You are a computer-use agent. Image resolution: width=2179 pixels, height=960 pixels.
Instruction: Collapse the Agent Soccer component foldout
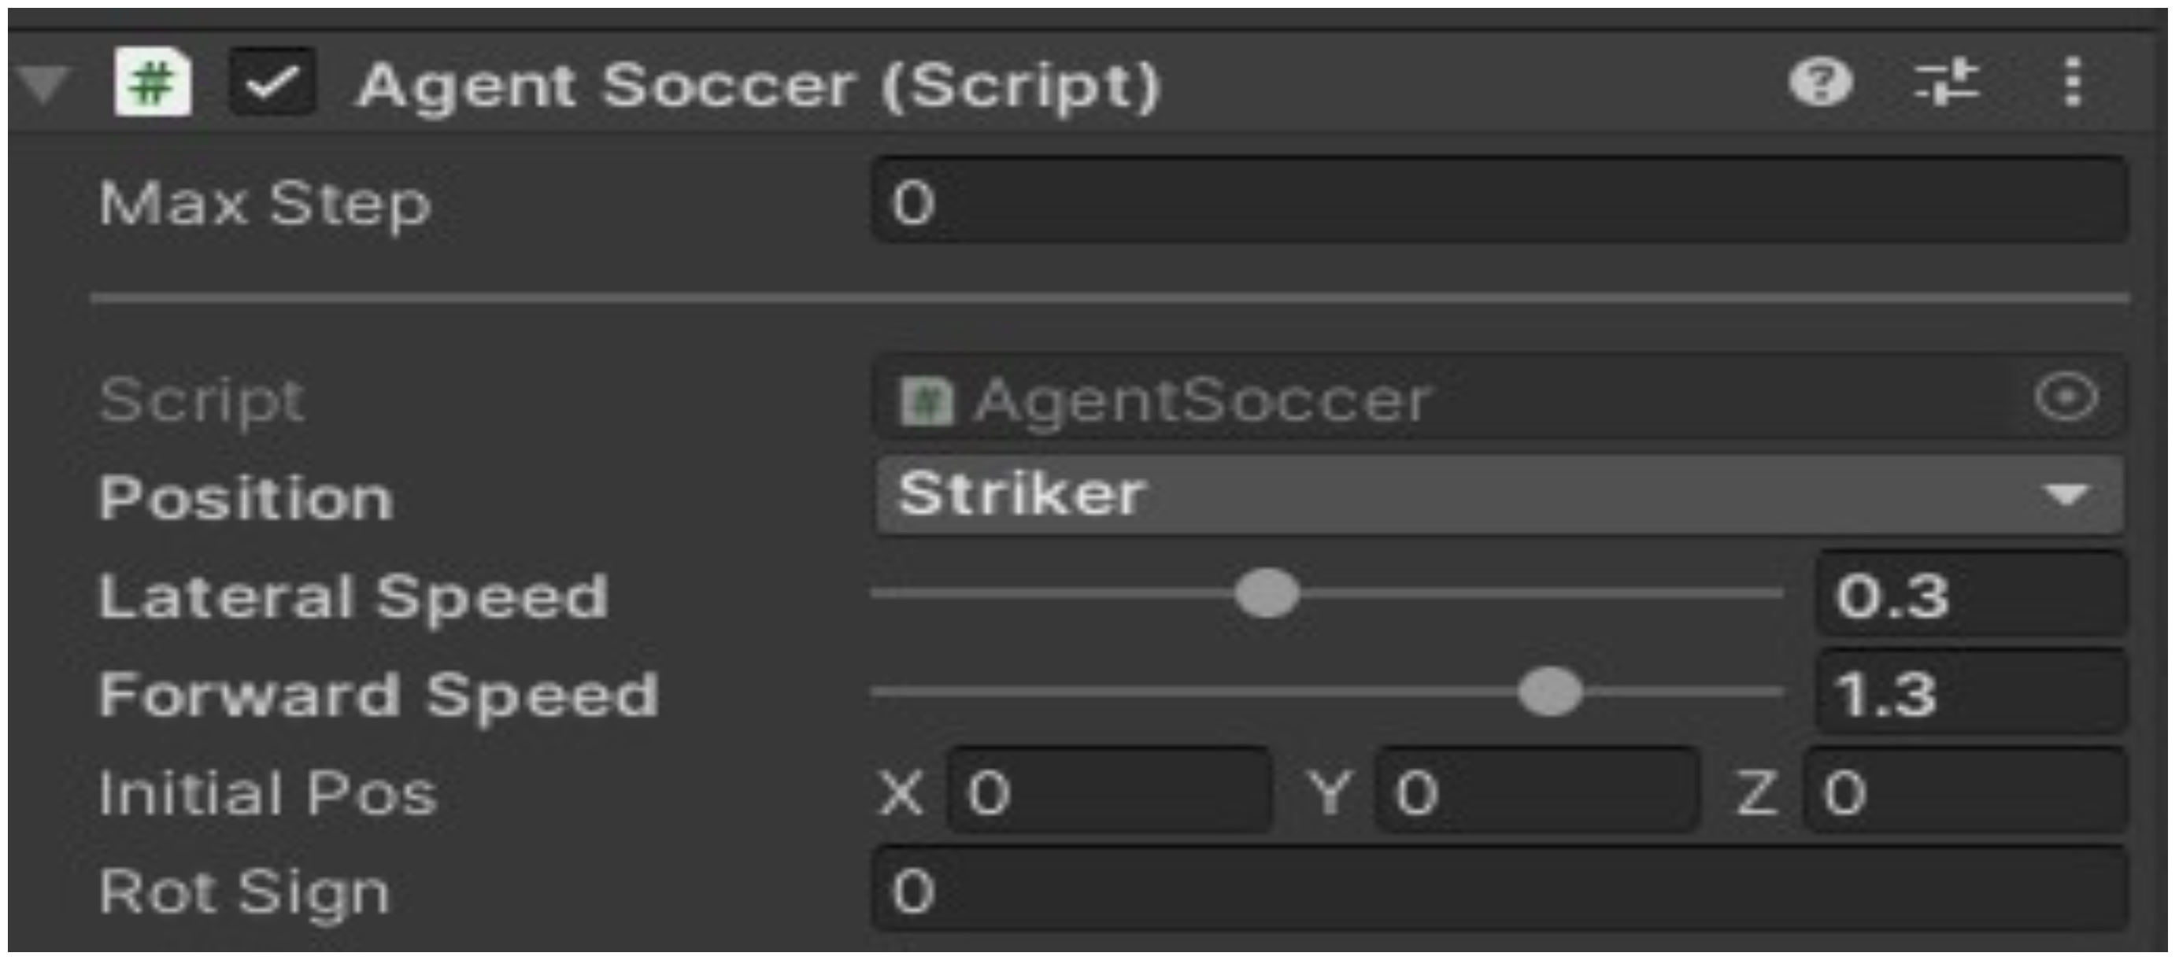point(44,84)
